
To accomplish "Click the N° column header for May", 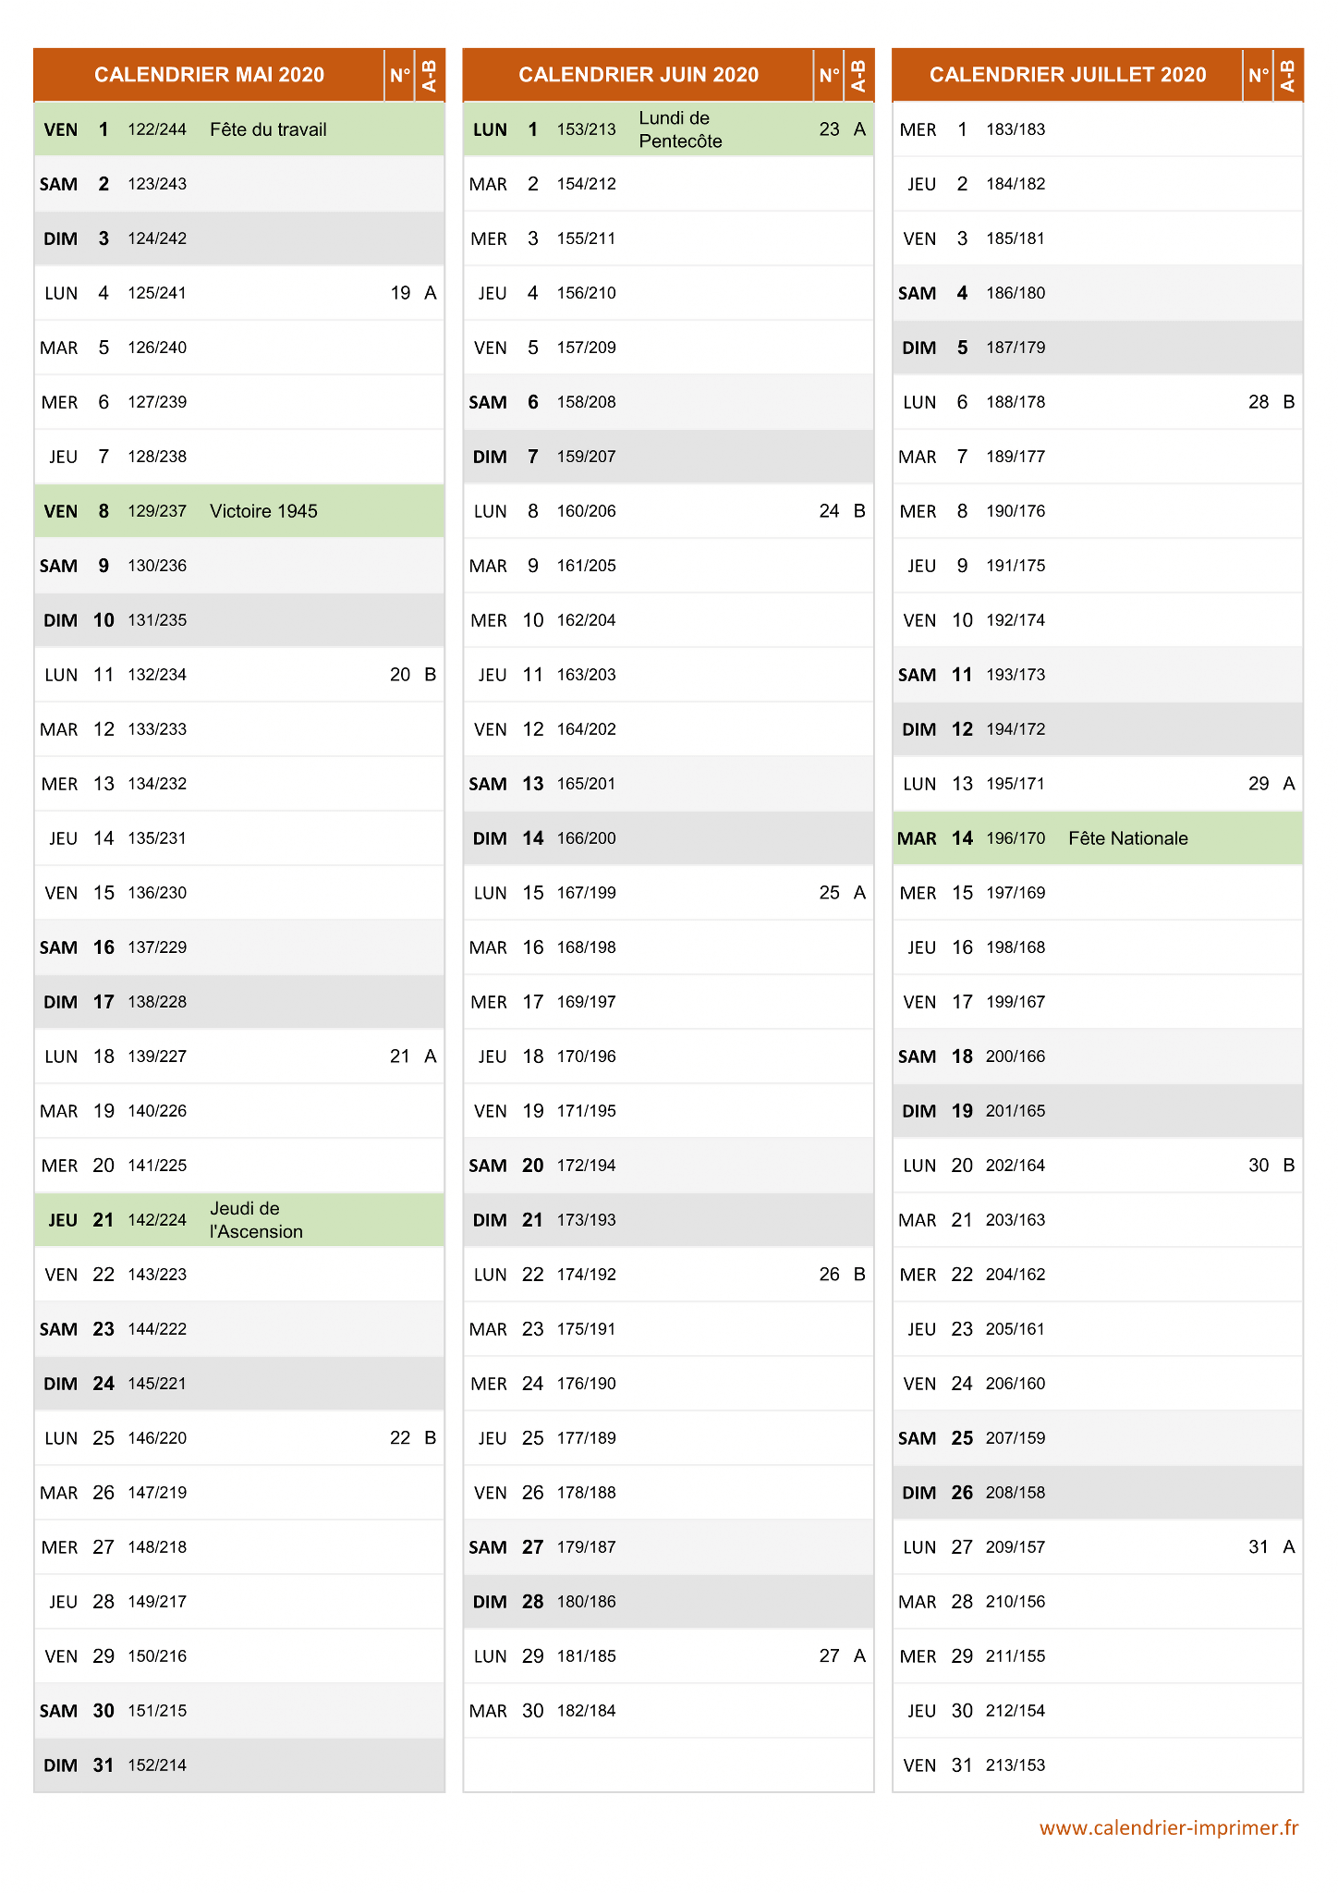I will tap(400, 75).
